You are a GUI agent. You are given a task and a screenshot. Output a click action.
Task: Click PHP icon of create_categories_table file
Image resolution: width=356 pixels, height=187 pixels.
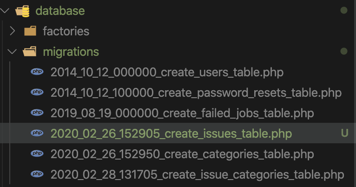[37, 154]
